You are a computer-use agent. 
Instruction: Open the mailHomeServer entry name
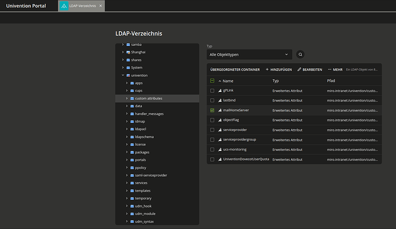(x=236, y=110)
